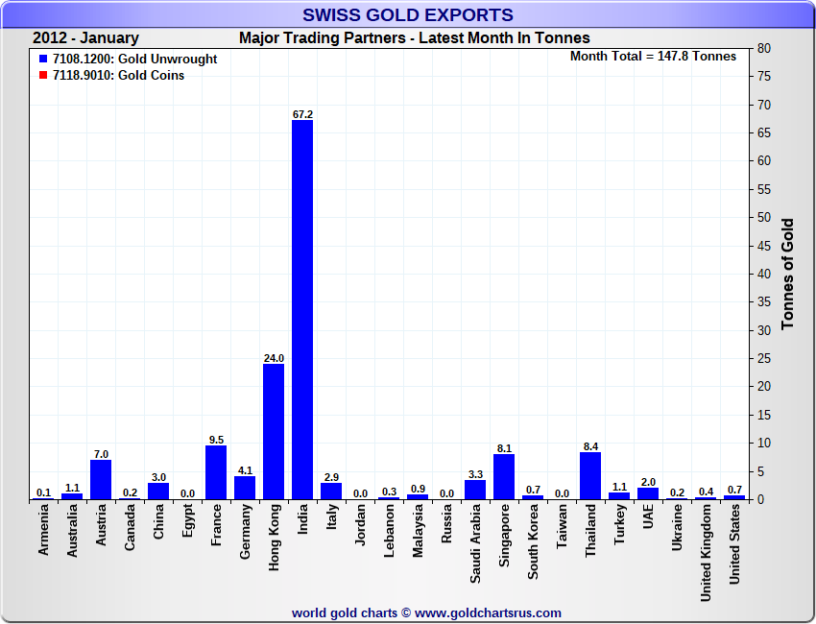Viewport: 816px width, 624px height.
Task: Click the Jordan axis label
Action: point(360,524)
